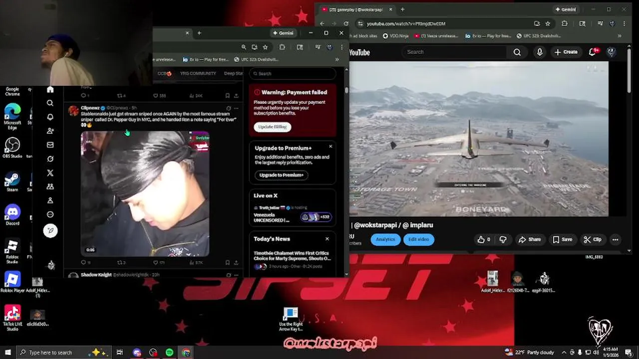Open extensions puzzle icon in YouTube window
Screen dimensions: 639x359
tap(565, 23)
